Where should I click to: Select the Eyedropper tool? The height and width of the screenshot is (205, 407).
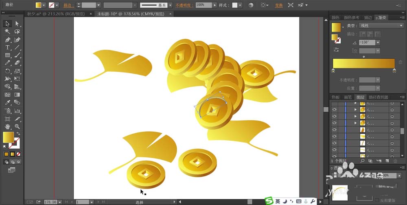click(x=7, y=102)
